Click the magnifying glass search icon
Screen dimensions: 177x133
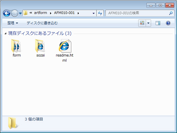click(171, 13)
